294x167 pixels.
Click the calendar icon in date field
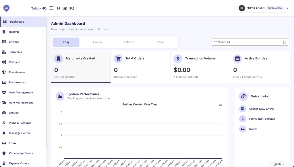pos(285,42)
